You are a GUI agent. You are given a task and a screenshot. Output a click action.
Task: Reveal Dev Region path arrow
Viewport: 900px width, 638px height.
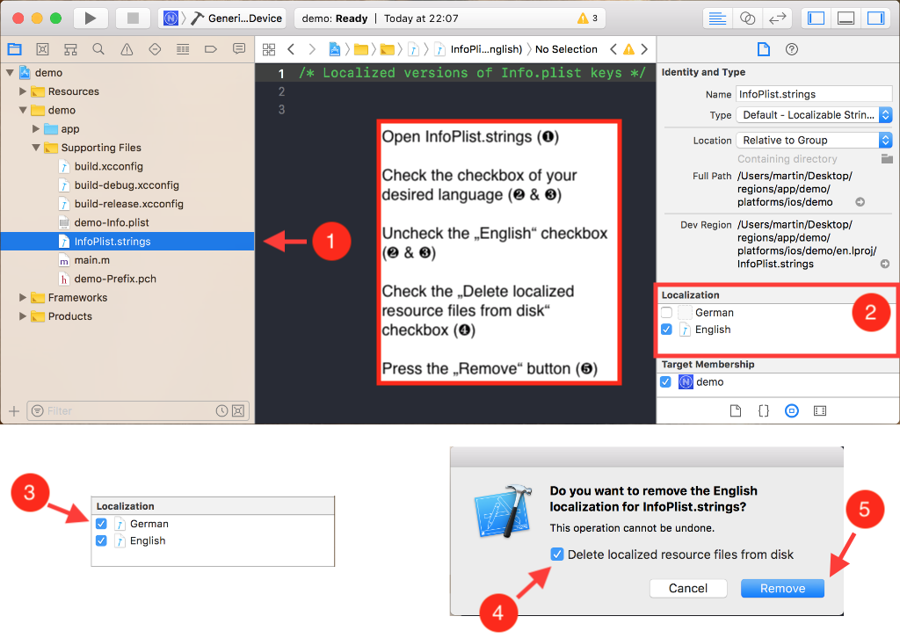point(885,264)
